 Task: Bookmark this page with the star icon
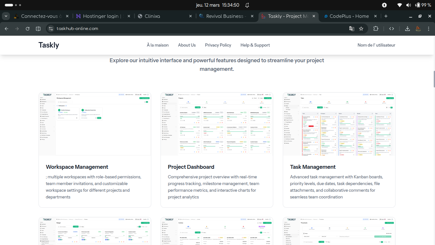coord(361,29)
